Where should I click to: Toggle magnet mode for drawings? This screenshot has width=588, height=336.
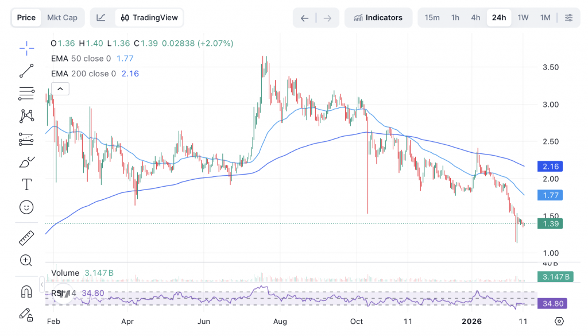[26, 292]
